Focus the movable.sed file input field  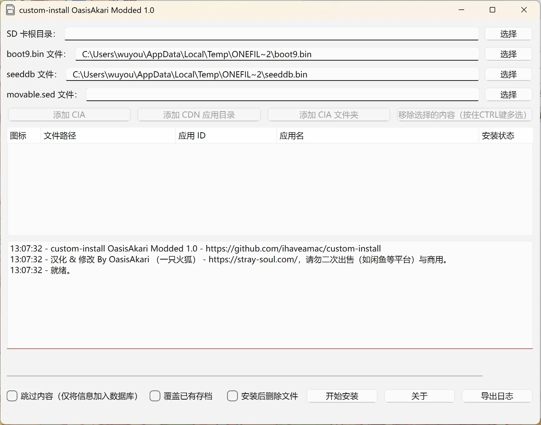coord(282,94)
